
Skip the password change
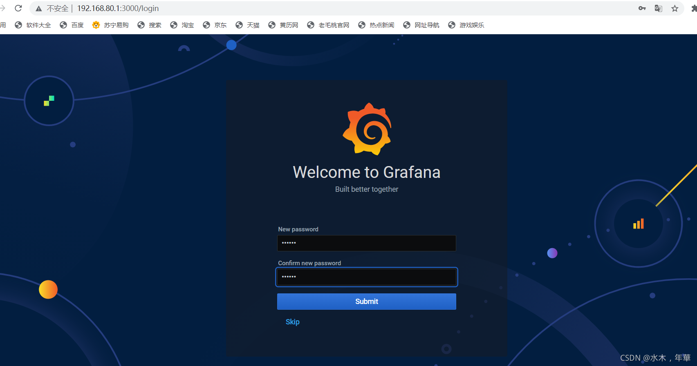pyautogui.click(x=293, y=322)
